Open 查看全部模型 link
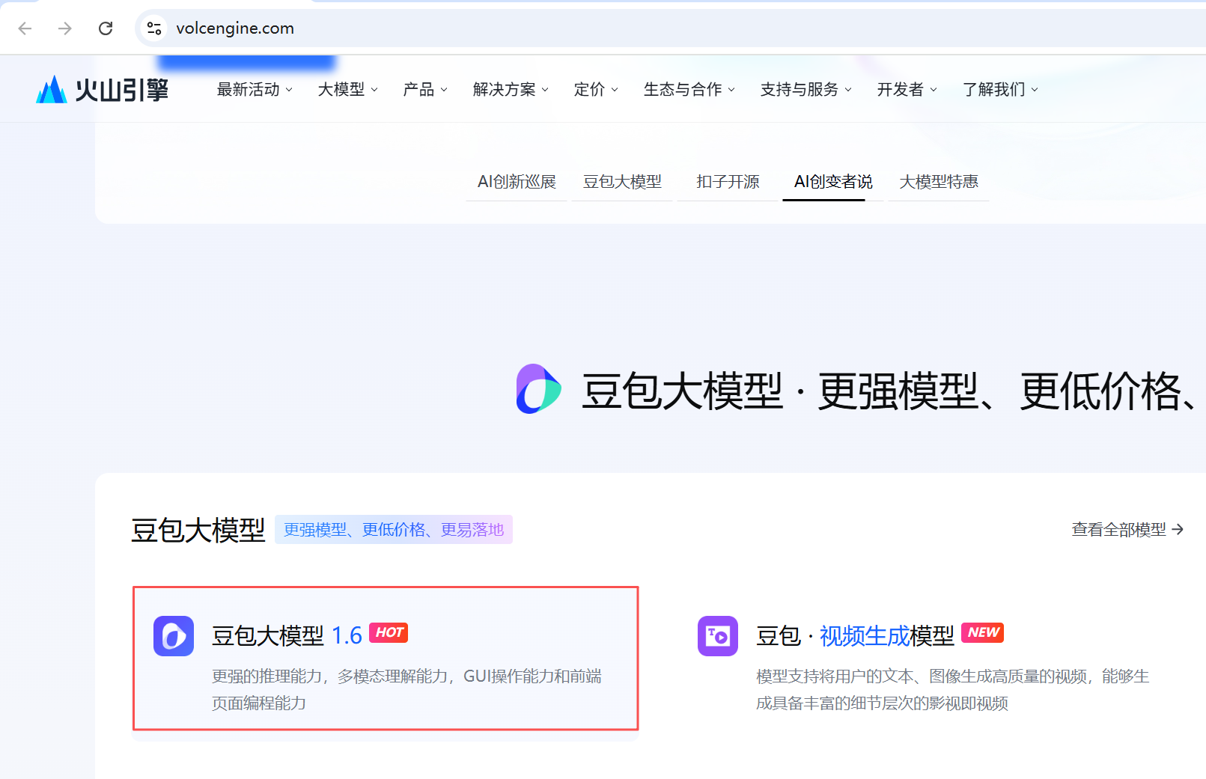Viewport: 1206px width, 779px height. 1127,529
